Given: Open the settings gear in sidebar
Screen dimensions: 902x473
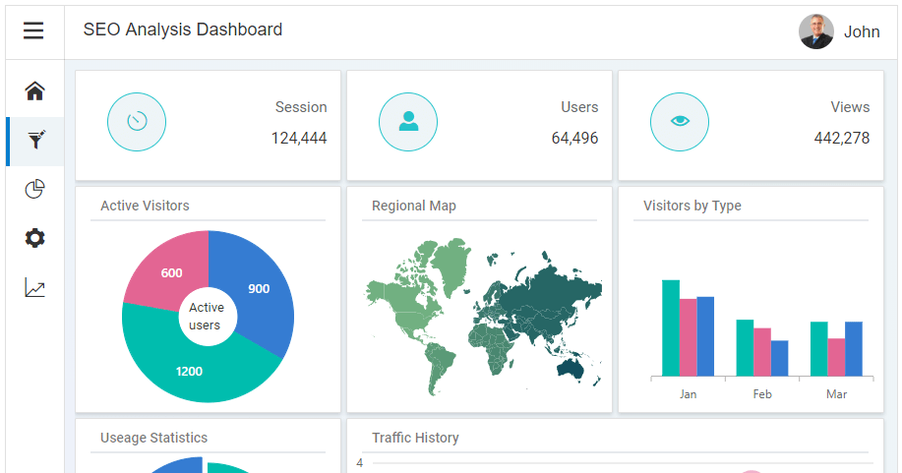Looking at the screenshot, I should tap(35, 238).
